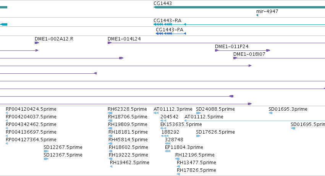This screenshot has height=176, width=325.
Task: Click the RH62328.5prime EST glyph
Action: click(x=110, y=113)
